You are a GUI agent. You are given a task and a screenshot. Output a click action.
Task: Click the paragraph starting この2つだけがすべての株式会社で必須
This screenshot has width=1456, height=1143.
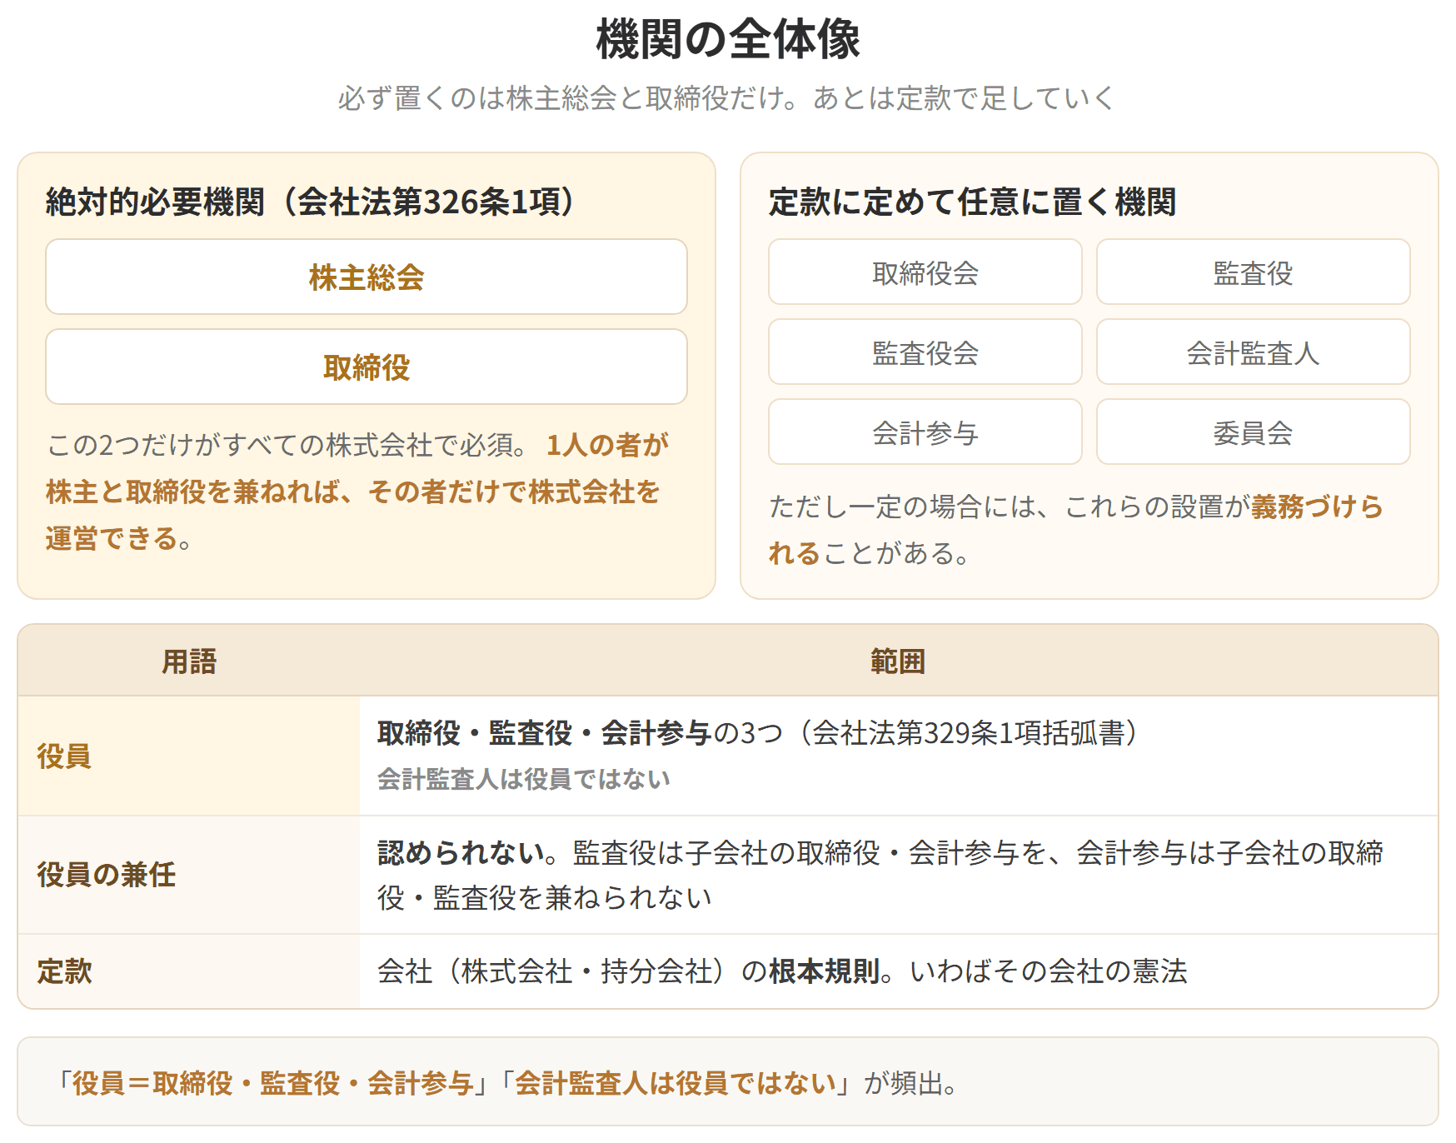click(x=358, y=492)
